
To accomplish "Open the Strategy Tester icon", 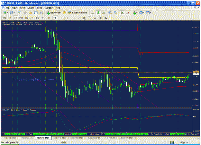I will click(41, 13).
